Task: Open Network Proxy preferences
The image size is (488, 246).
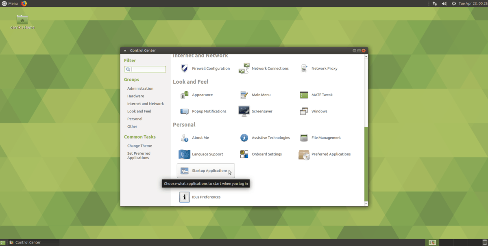Action: click(318, 69)
